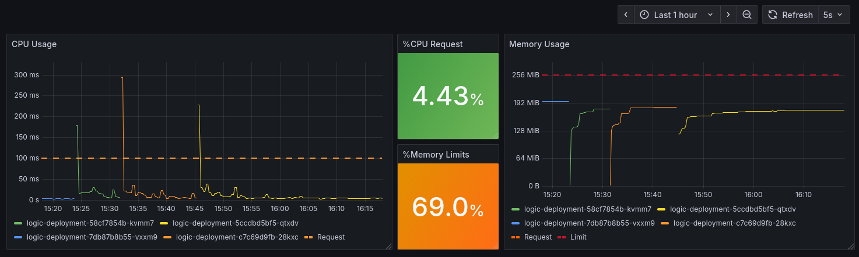This screenshot has width=859, height=257.
Task: Toggle Limit series in Memory Usage legend
Action: [578, 237]
